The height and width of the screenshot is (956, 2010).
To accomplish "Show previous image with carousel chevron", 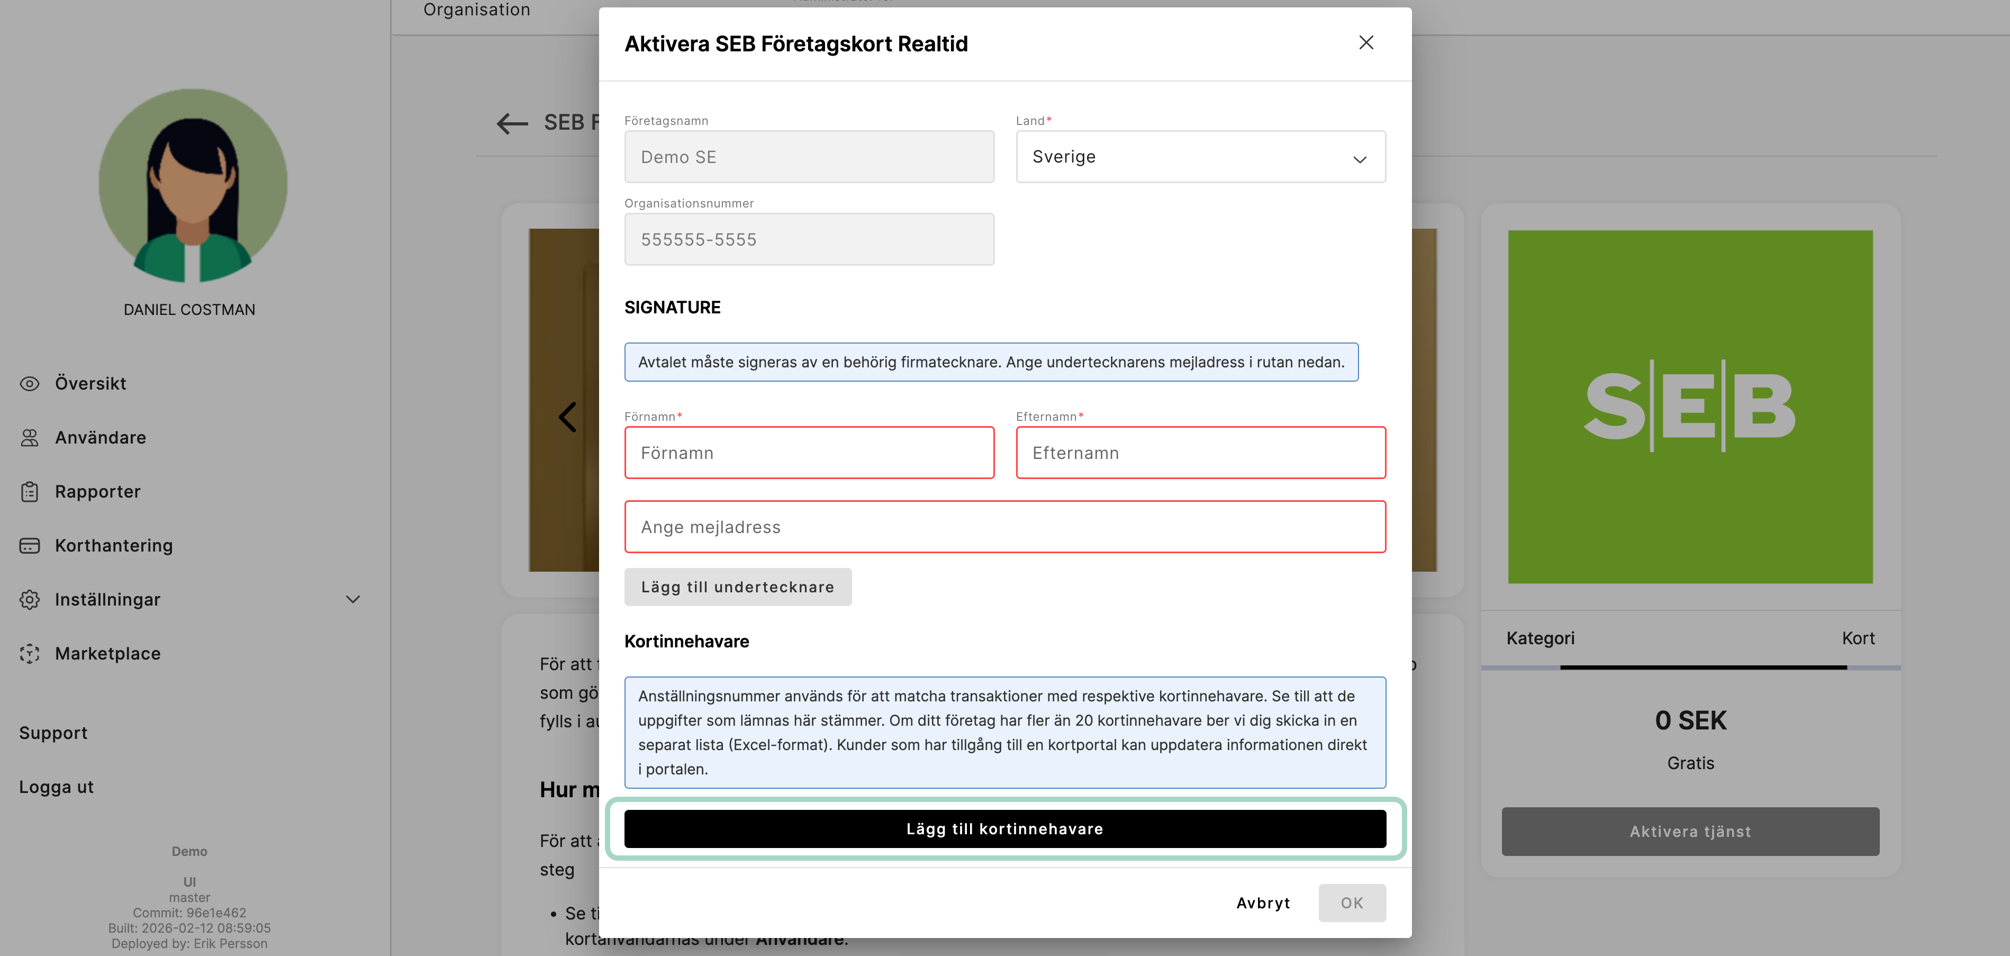I will (x=567, y=417).
